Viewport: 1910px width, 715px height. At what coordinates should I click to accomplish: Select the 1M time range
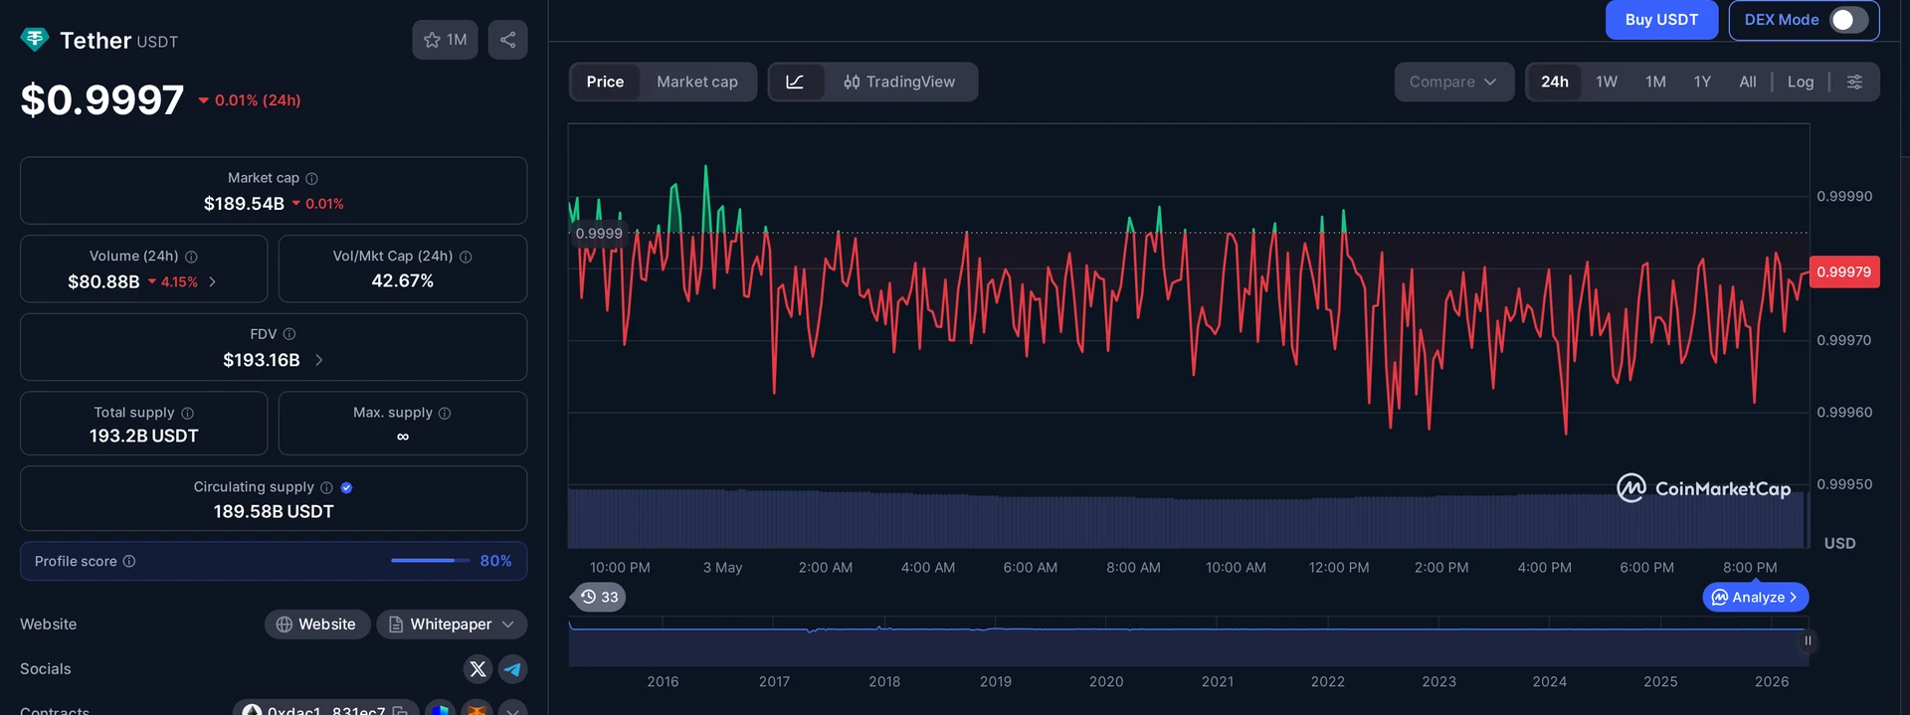coord(1655,82)
